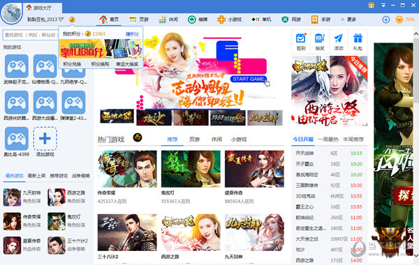The height and width of the screenshot is (265, 419).
Task: Click 幸运大抽奖 in points popup
Action: pos(128,64)
